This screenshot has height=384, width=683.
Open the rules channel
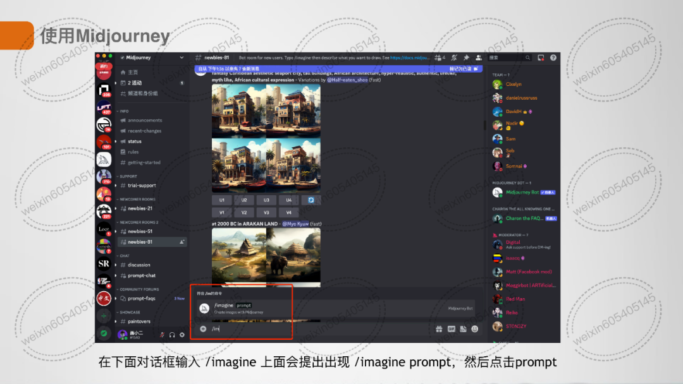[133, 152]
